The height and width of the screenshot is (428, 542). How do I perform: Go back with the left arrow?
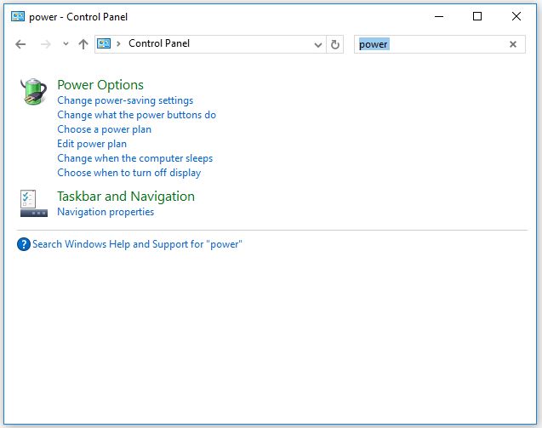(20, 44)
